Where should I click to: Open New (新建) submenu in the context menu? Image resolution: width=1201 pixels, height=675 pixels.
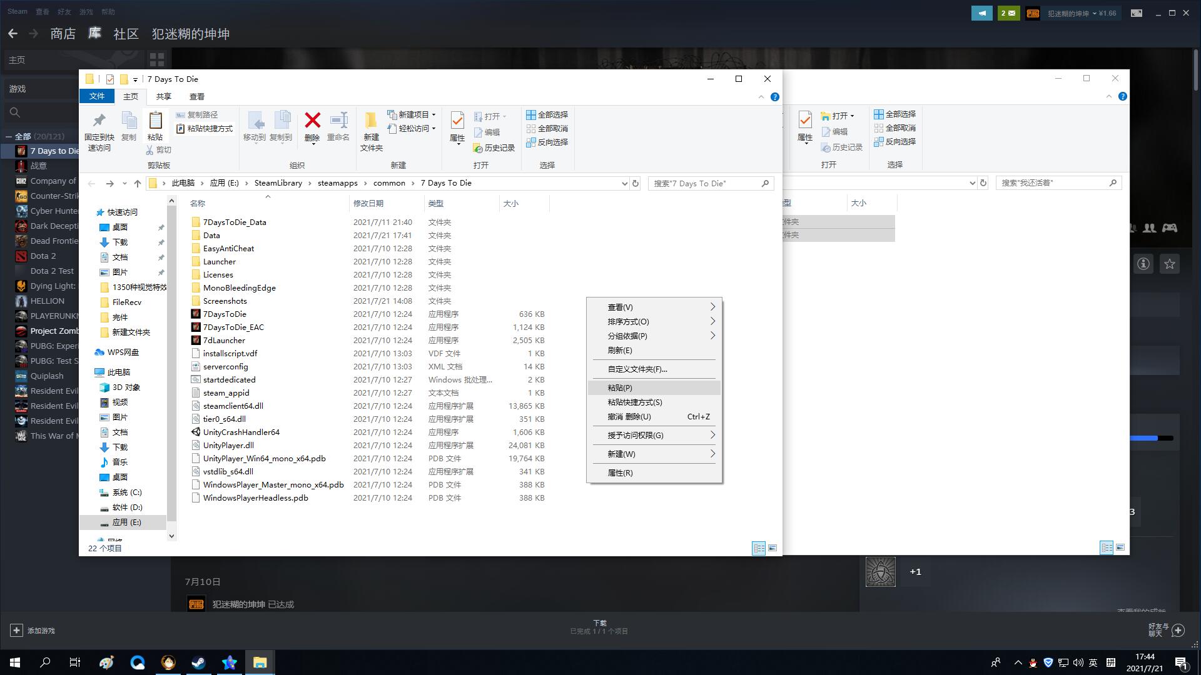click(654, 454)
